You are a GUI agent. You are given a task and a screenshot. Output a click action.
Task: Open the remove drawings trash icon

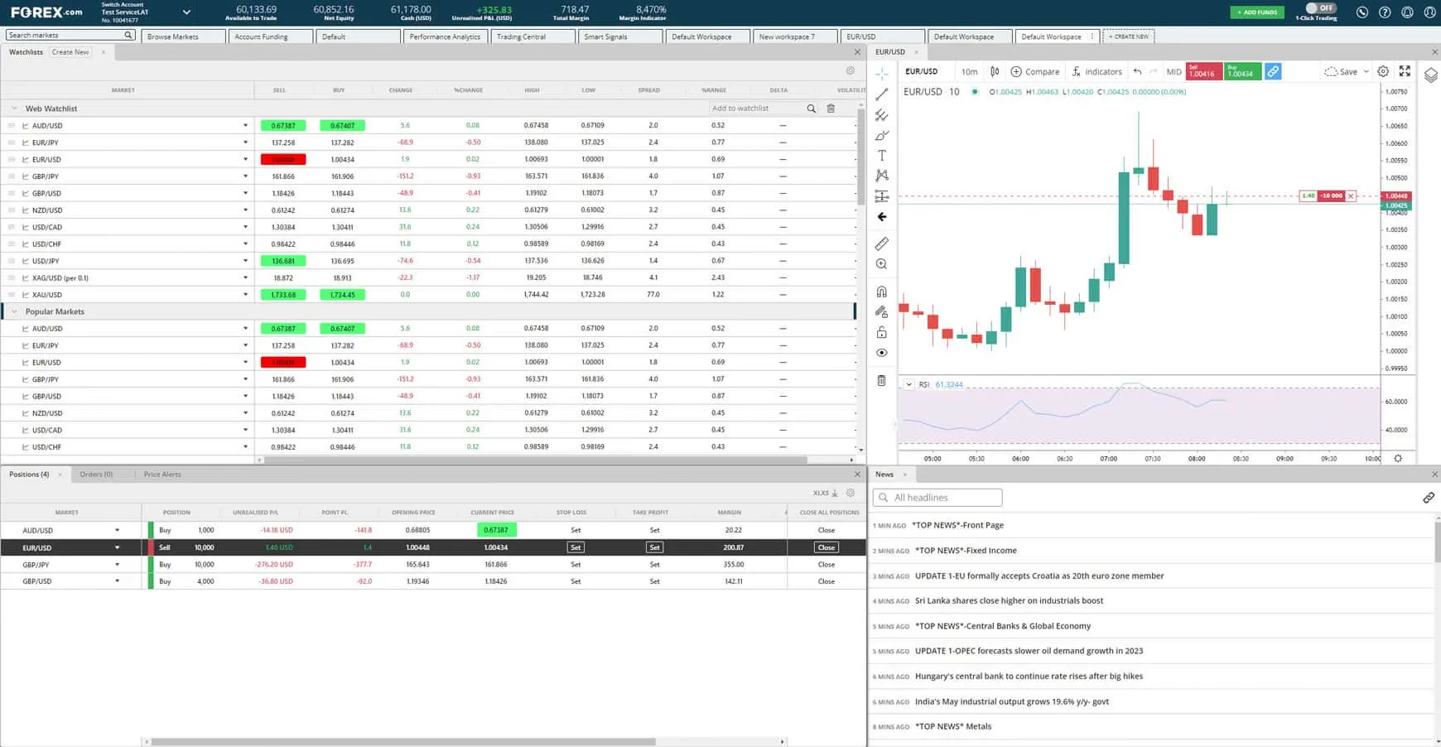(881, 380)
